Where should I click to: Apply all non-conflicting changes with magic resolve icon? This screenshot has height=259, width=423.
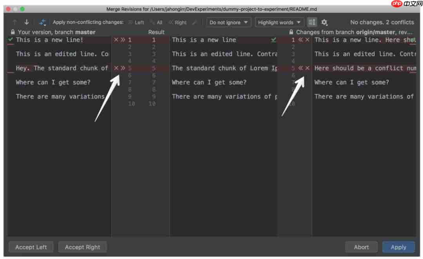point(42,22)
